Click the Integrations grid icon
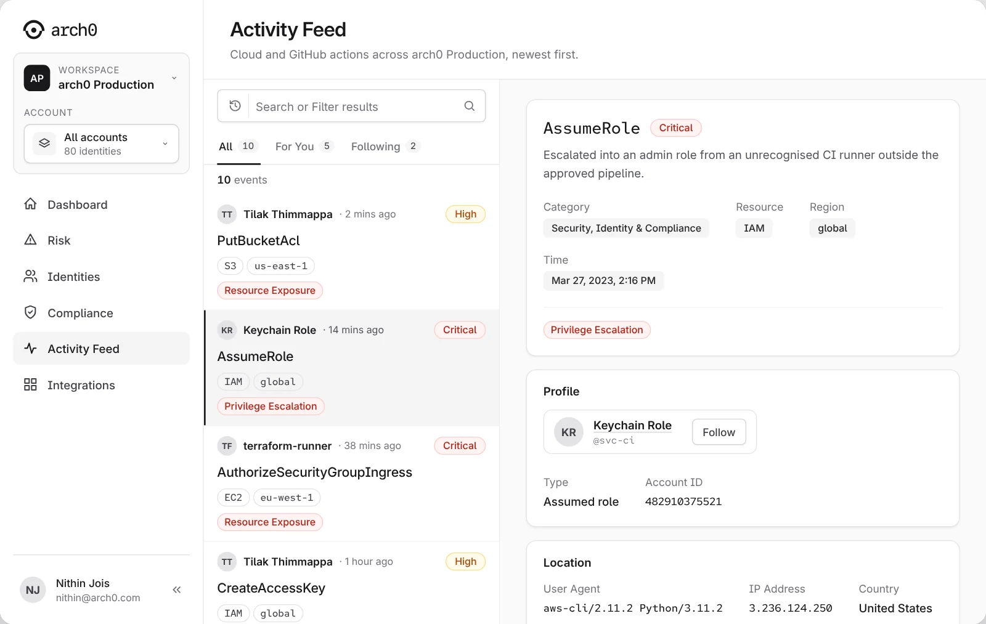This screenshot has width=986, height=624. 30,384
